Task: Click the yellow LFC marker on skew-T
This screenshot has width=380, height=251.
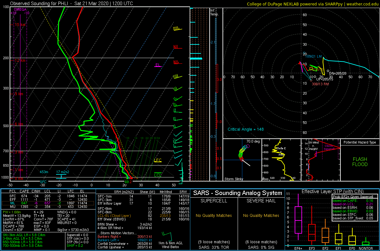Action: [x=158, y=160]
